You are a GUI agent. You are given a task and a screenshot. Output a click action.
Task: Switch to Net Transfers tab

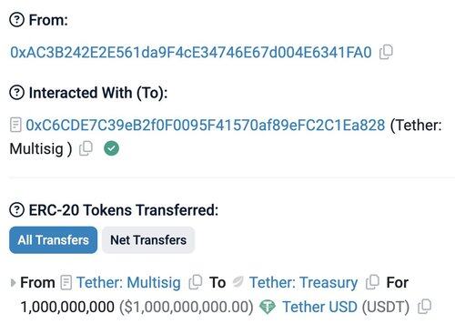click(x=148, y=240)
